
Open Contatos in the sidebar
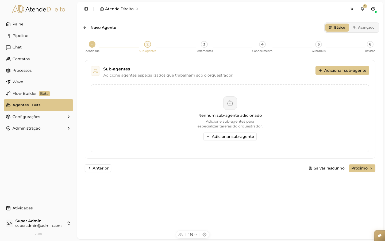(x=38, y=59)
